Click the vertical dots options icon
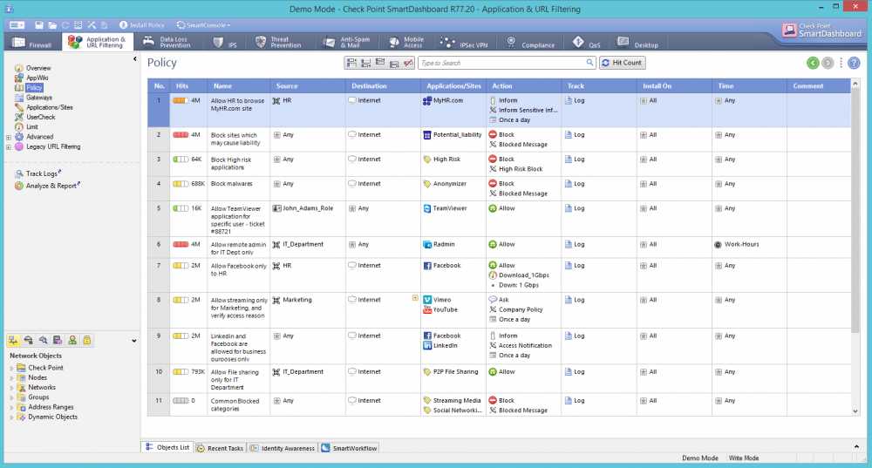The width and height of the screenshot is (872, 468). [841, 63]
